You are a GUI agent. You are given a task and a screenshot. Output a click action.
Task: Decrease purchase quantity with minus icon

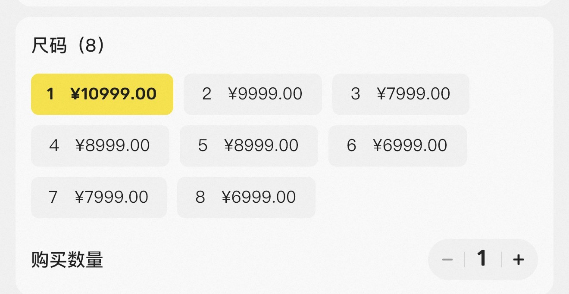pyautogui.click(x=447, y=260)
